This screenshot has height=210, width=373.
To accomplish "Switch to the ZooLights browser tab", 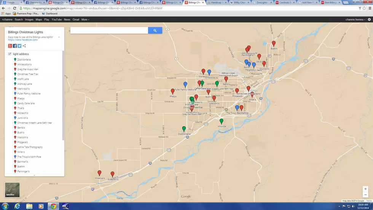I will [262, 2].
